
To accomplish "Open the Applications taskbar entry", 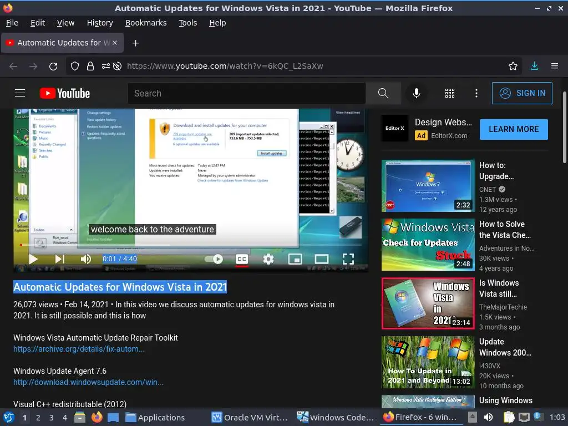I will point(155,418).
